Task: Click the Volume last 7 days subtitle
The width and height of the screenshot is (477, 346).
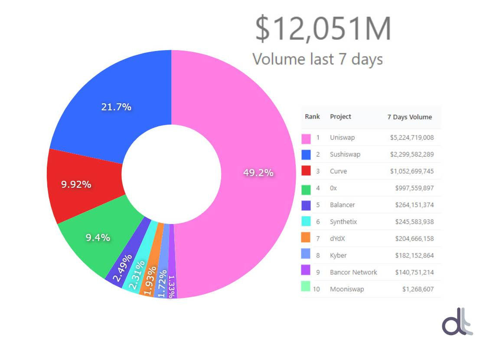Action: point(317,59)
